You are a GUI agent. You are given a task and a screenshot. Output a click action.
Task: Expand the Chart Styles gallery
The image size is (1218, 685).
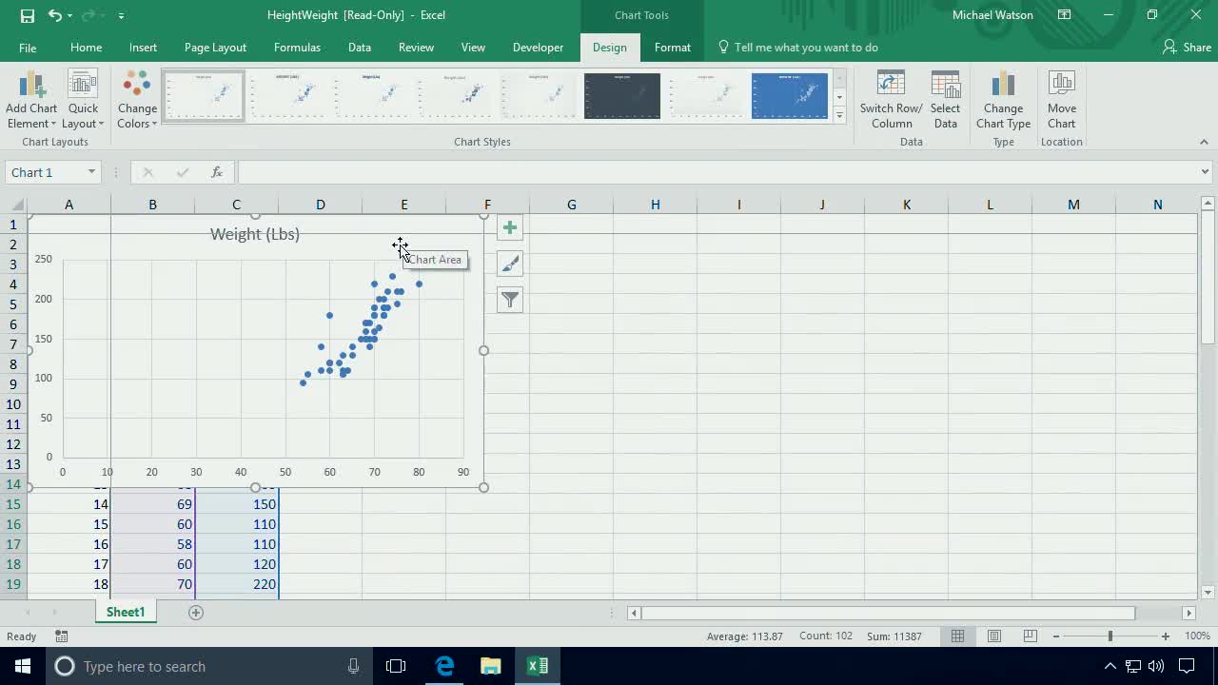click(838, 115)
